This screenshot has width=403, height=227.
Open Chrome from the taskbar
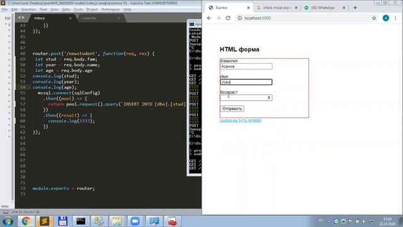coord(26,221)
